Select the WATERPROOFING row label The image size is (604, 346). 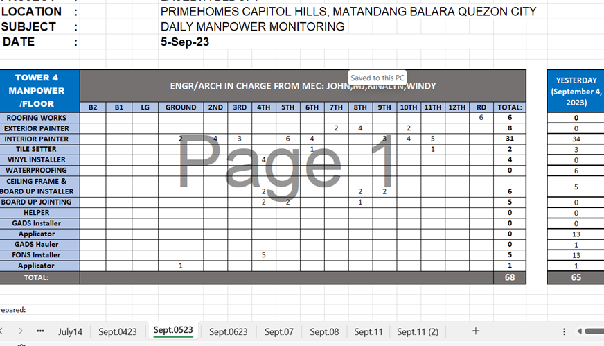coord(39,170)
